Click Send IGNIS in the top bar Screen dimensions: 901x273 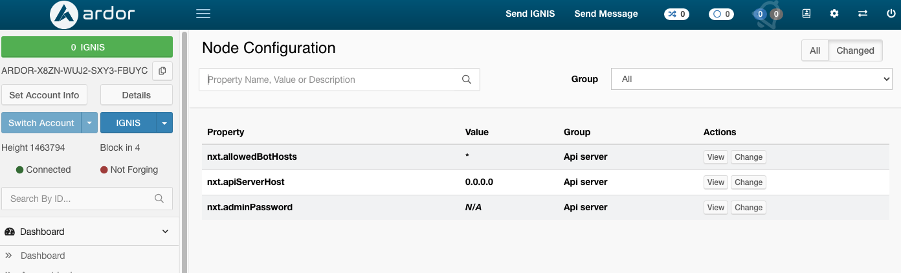[x=530, y=14]
